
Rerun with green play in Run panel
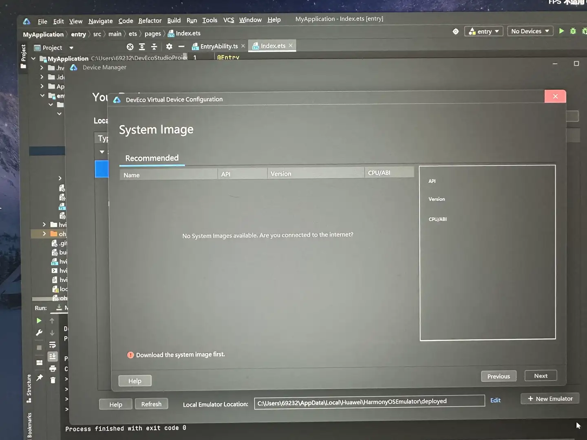pyautogui.click(x=39, y=321)
